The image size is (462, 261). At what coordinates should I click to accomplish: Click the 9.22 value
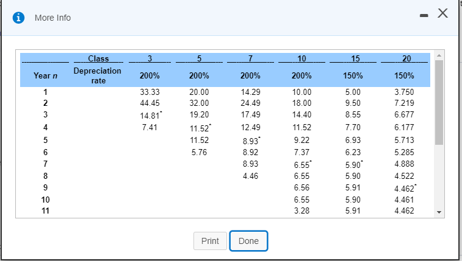click(301, 141)
